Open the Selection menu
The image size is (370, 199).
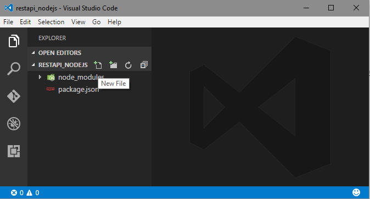(51, 22)
